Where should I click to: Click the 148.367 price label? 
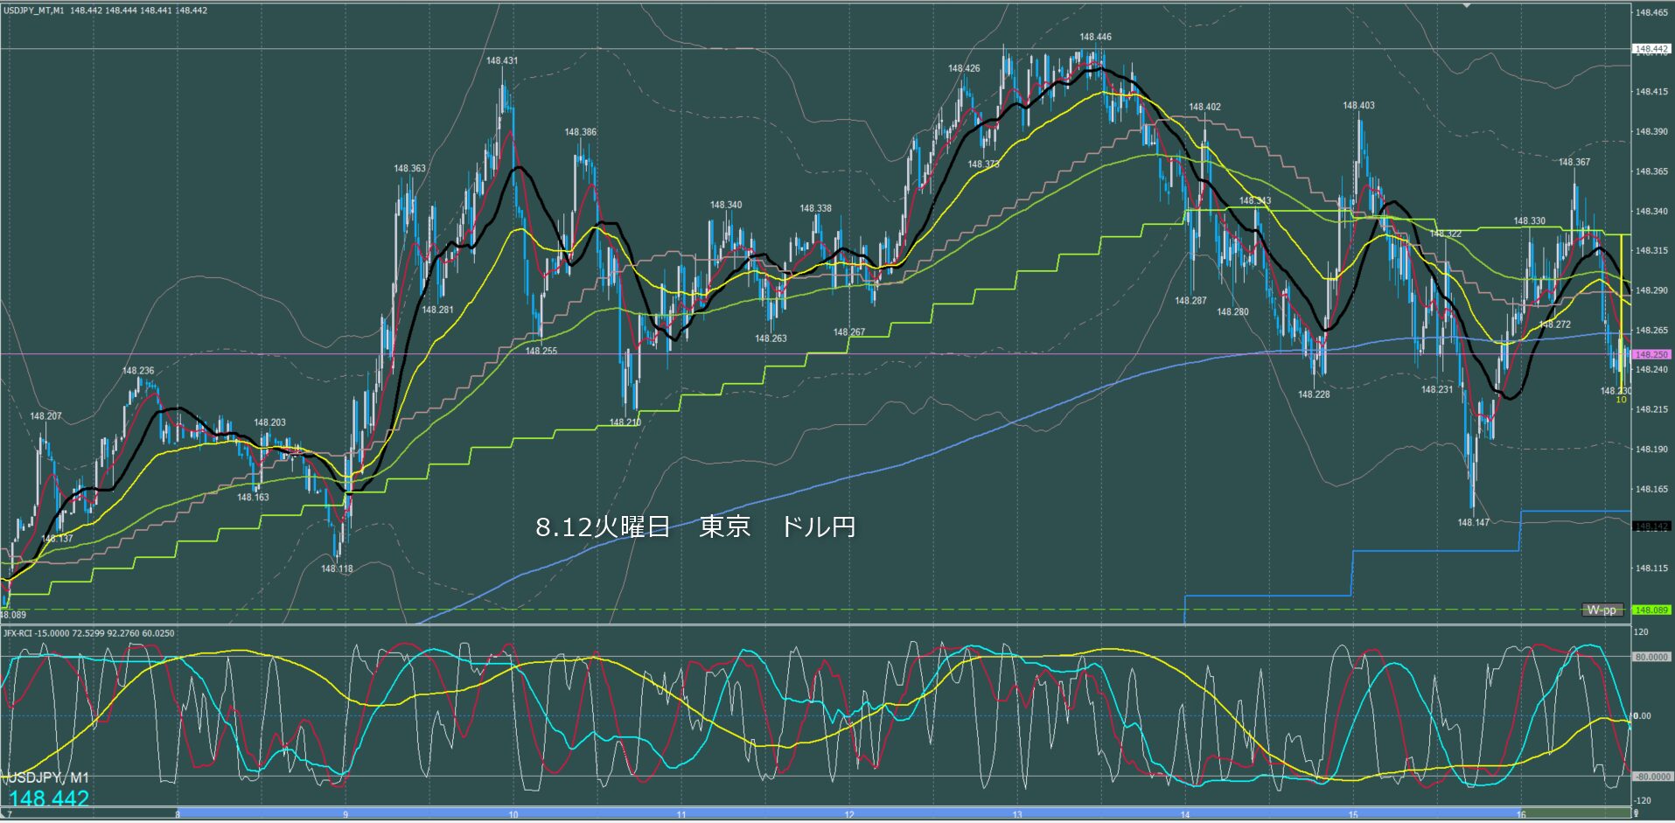coord(1574,162)
